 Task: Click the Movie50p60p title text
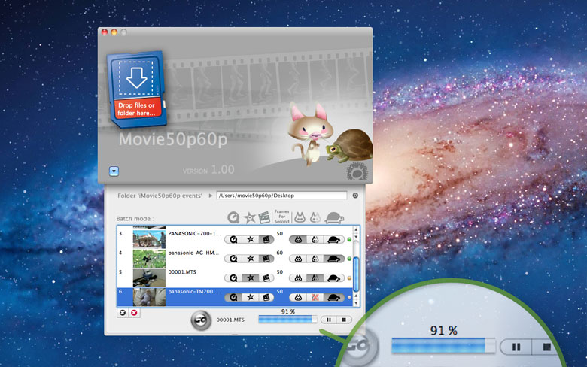[x=173, y=140]
